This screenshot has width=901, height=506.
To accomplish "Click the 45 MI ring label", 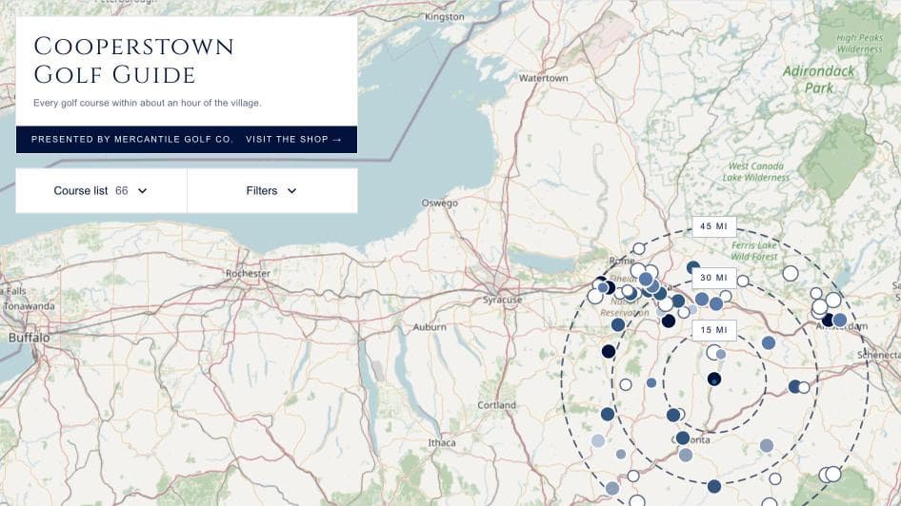I will [713, 226].
